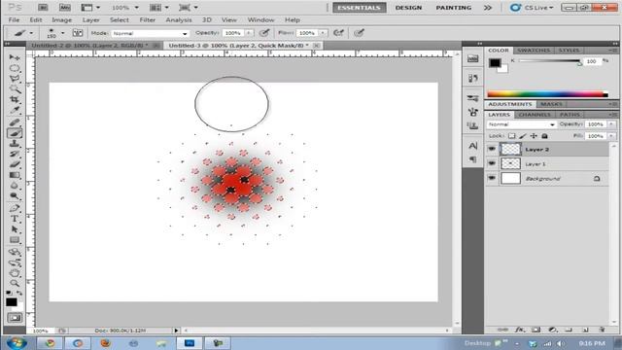Viewport: 622px width, 350px height.
Task: Switch to the Design workspace
Action: [408, 8]
